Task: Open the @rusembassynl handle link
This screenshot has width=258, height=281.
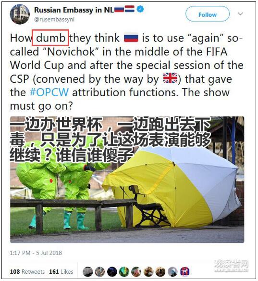Action: [54, 19]
